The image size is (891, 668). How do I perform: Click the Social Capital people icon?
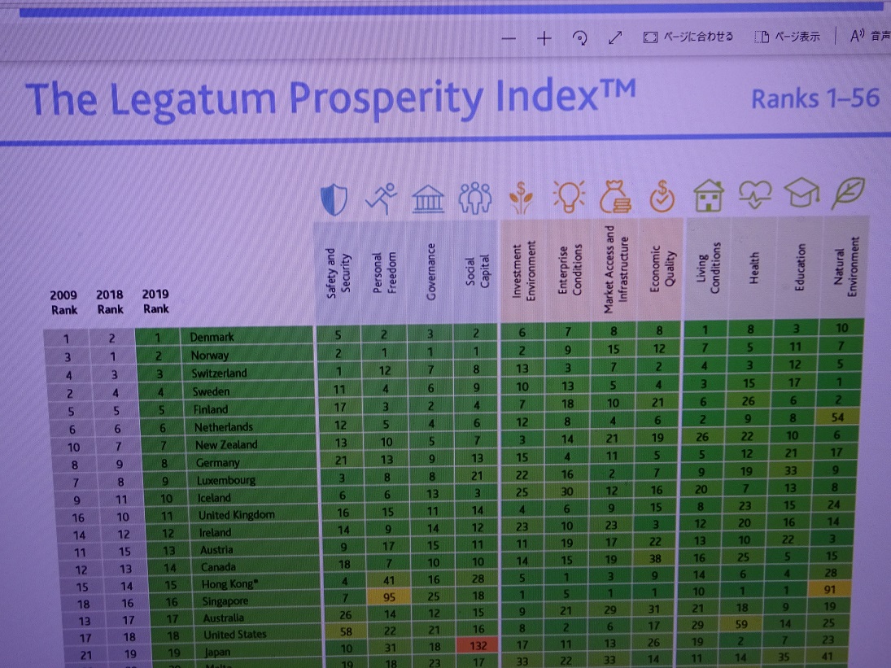tap(474, 199)
